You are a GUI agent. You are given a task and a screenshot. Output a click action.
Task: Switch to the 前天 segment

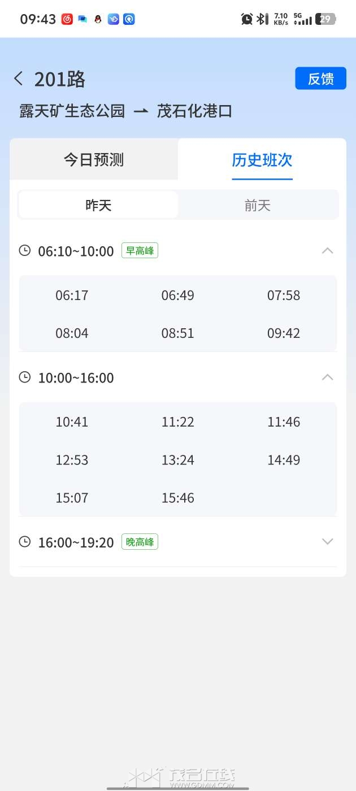(258, 205)
